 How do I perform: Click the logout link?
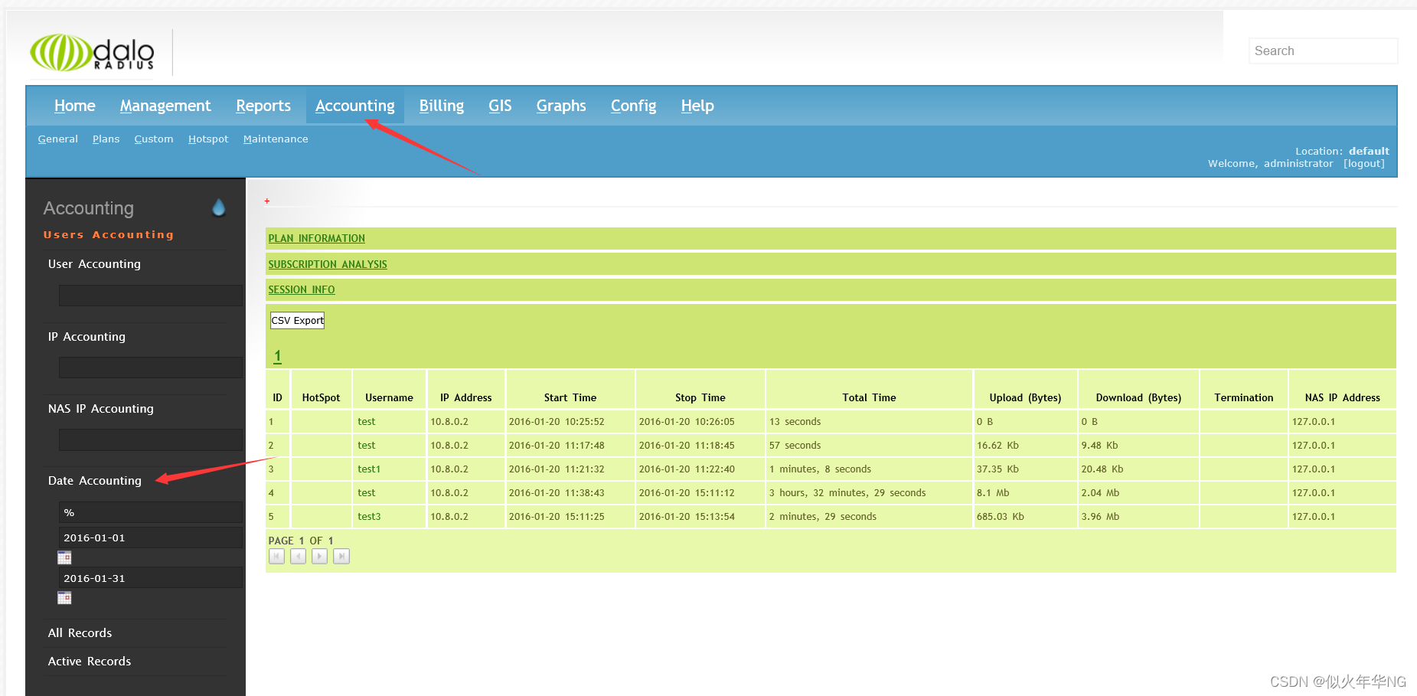pyautogui.click(x=1363, y=163)
